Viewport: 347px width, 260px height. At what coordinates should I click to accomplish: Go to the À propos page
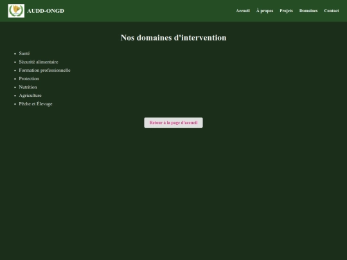265,11
